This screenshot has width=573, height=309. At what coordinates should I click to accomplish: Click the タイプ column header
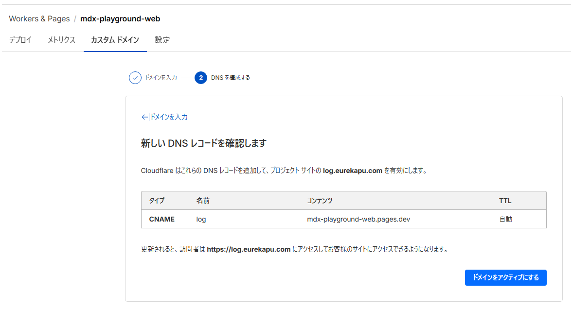point(157,200)
